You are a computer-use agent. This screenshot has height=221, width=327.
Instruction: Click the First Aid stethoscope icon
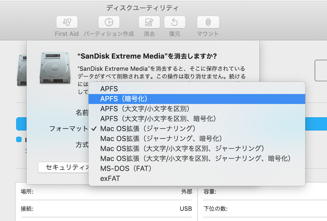pos(67,22)
